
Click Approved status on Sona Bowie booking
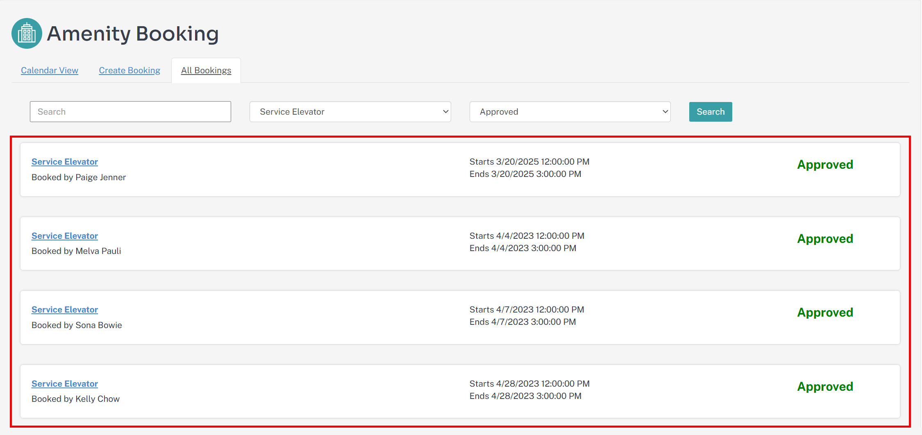point(825,313)
